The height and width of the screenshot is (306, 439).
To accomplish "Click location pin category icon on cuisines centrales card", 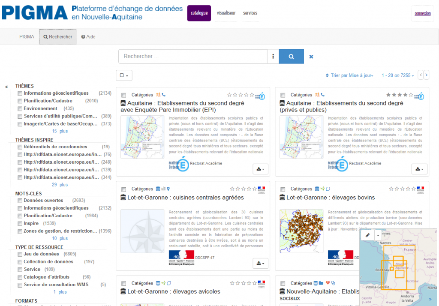I will [168, 189].
